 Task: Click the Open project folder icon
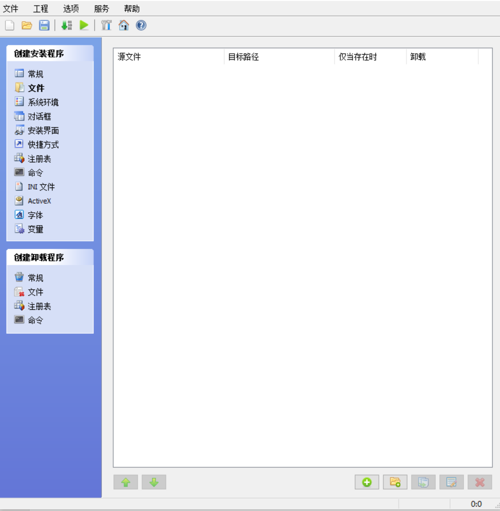click(x=27, y=25)
